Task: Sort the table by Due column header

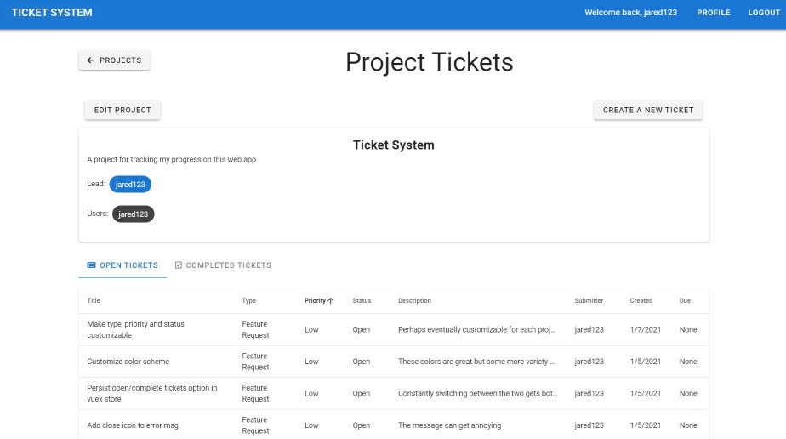Action: (685, 300)
